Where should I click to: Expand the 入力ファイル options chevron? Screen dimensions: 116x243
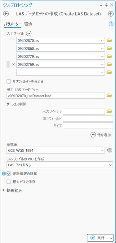pyautogui.click(x=29, y=33)
